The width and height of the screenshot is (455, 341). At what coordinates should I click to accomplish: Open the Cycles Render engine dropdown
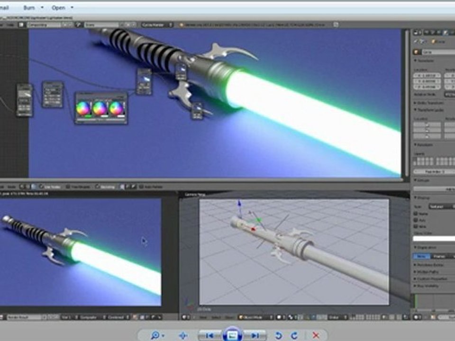[157, 25]
